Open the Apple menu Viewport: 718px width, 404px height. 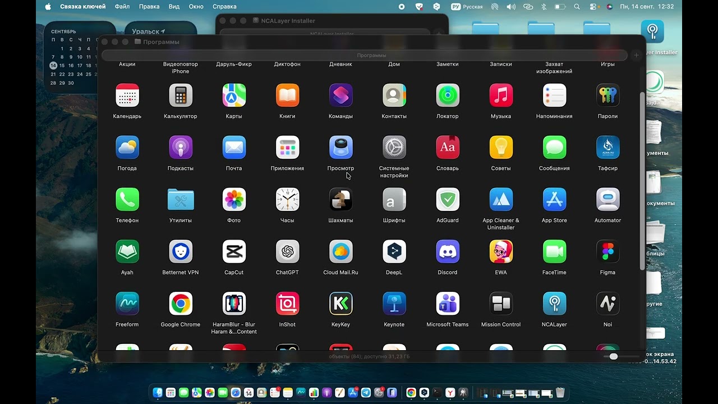(x=48, y=7)
